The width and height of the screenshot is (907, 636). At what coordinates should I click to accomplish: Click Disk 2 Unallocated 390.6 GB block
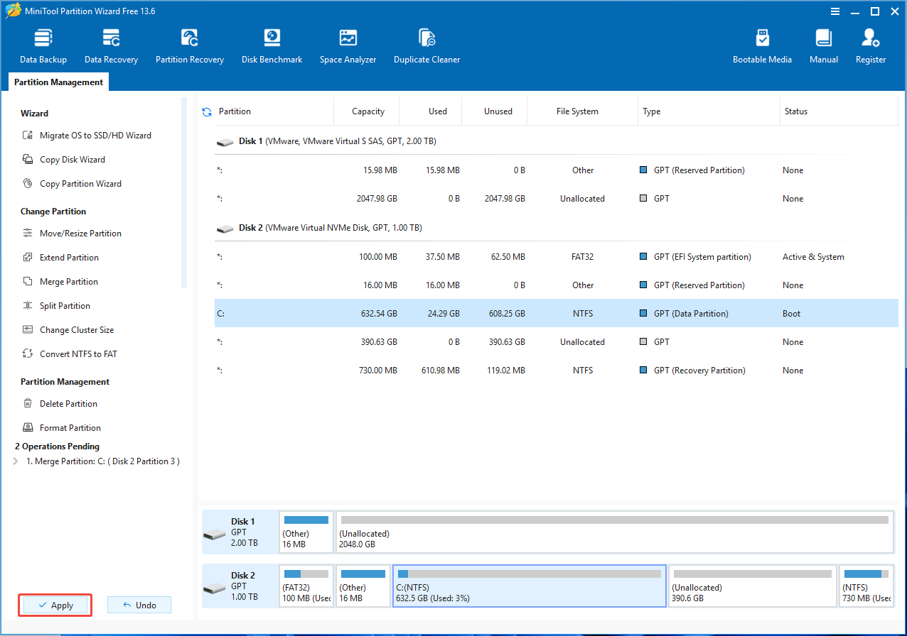(x=753, y=586)
